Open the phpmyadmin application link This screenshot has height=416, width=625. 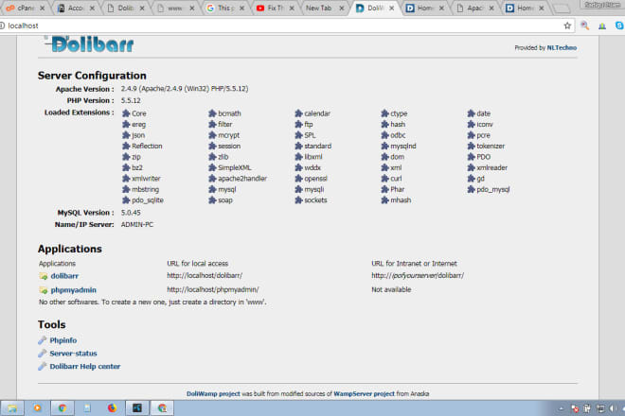(73, 290)
